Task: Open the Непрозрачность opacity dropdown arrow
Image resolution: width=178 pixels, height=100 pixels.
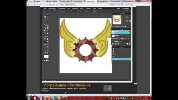Action: 71,11
